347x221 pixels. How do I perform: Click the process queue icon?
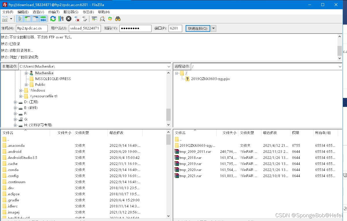(61, 19)
